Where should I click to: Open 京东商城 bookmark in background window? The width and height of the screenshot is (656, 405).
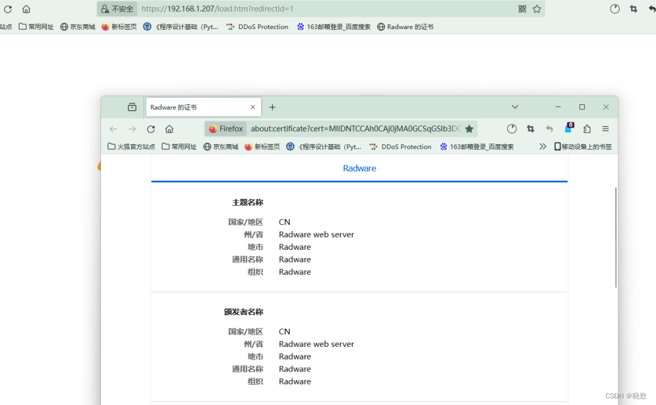(78, 27)
